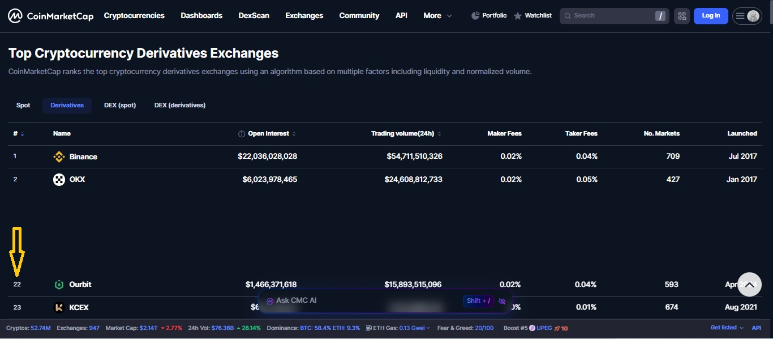The height and width of the screenshot is (339, 773).
Task: Open the API nav item
Action: (401, 16)
